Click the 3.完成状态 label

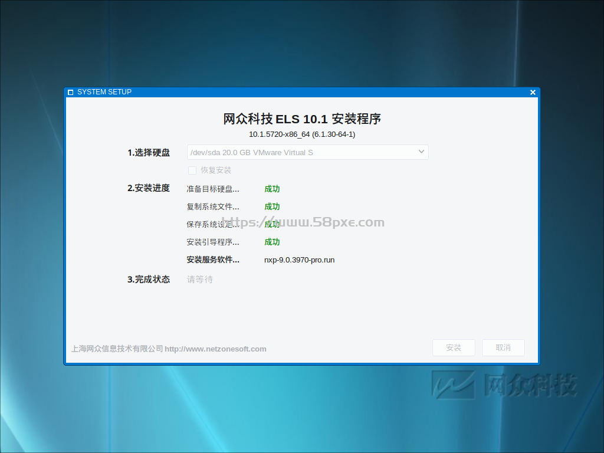(149, 279)
